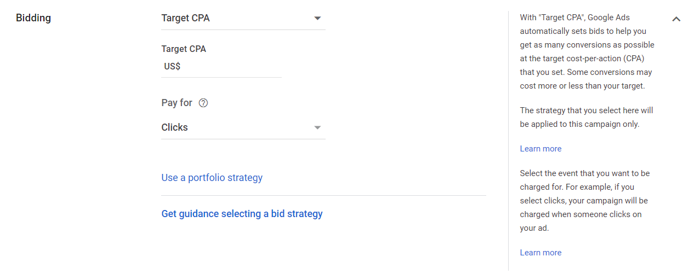Click the Target CPA label above the amount field
The image size is (700, 280).
(184, 49)
